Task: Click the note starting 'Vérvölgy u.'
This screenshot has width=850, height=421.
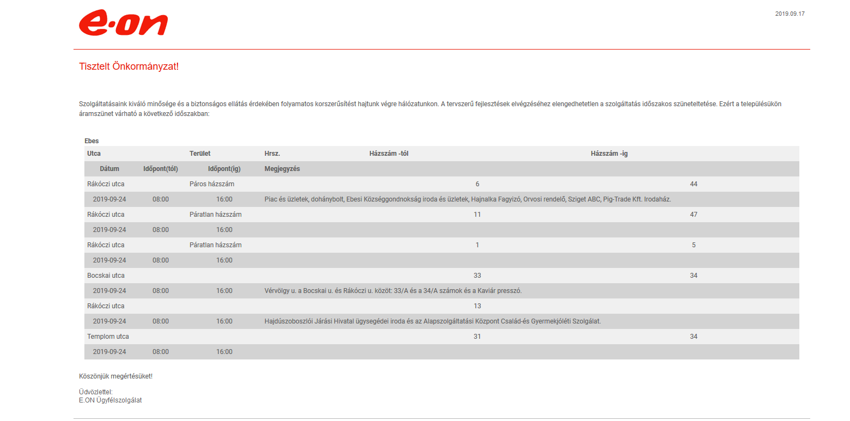Action: click(393, 291)
